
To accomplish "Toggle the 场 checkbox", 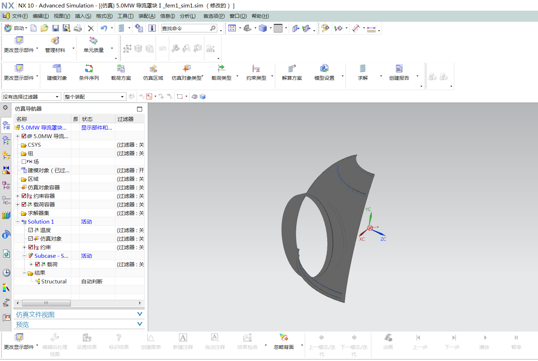I will click(x=24, y=162).
